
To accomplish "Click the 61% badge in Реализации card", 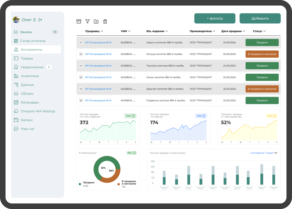I will 131,153.
